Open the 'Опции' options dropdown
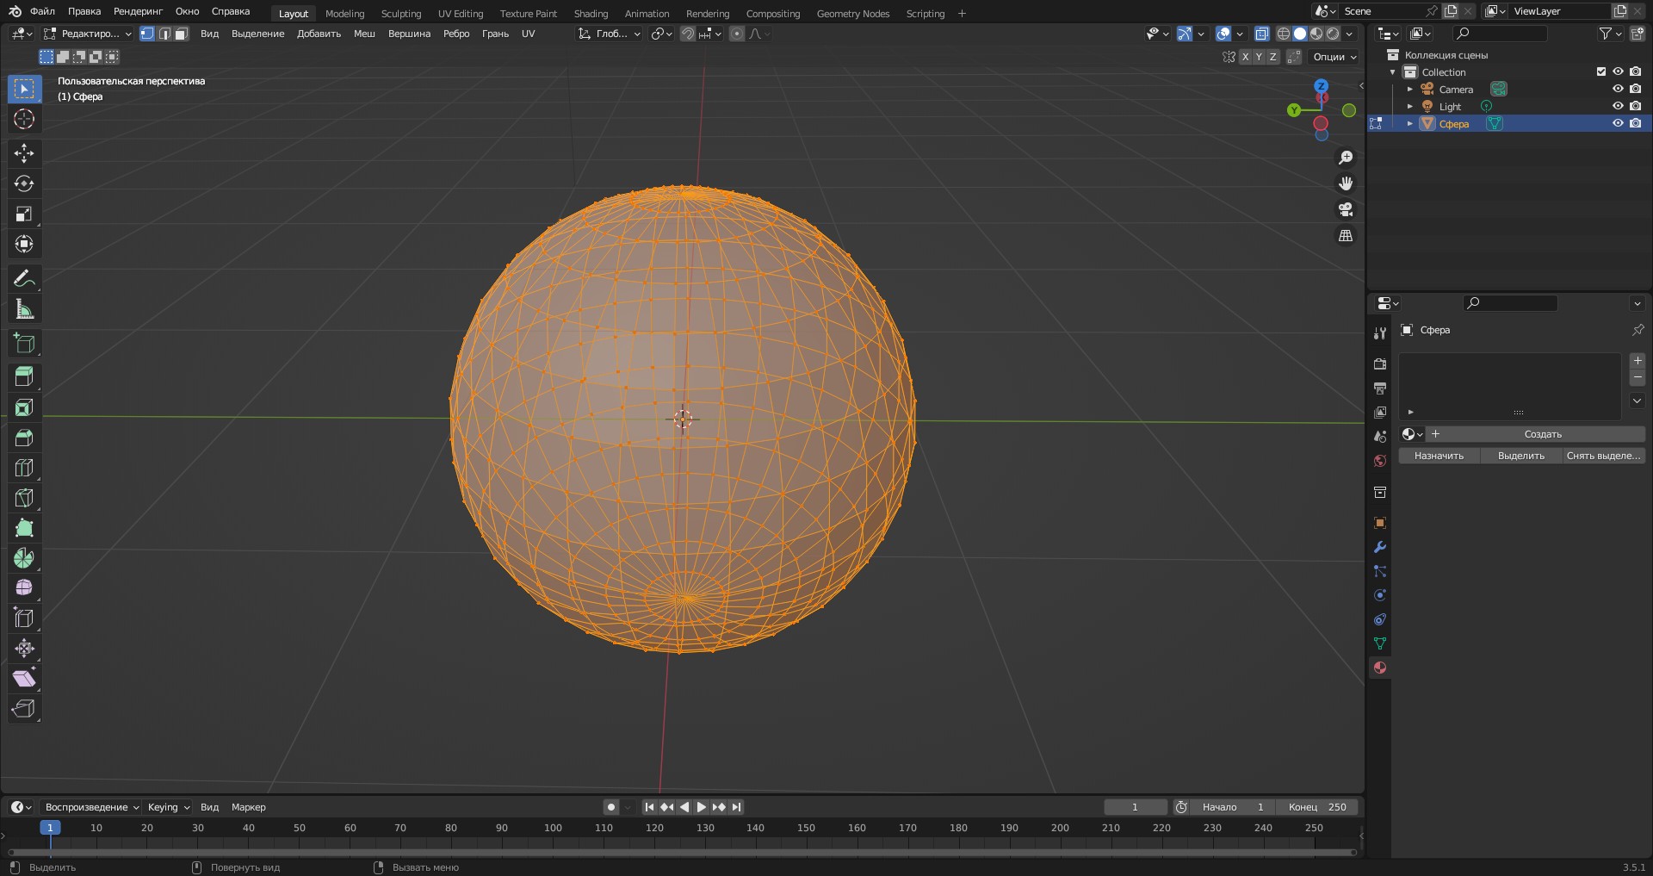1653x876 pixels. point(1334,57)
